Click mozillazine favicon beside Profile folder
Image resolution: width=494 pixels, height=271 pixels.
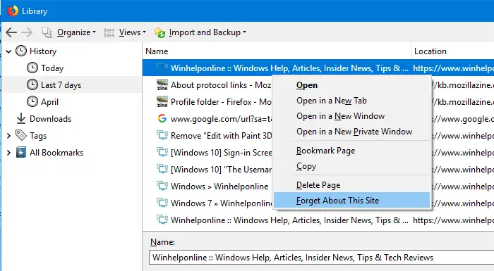click(162, 102)
